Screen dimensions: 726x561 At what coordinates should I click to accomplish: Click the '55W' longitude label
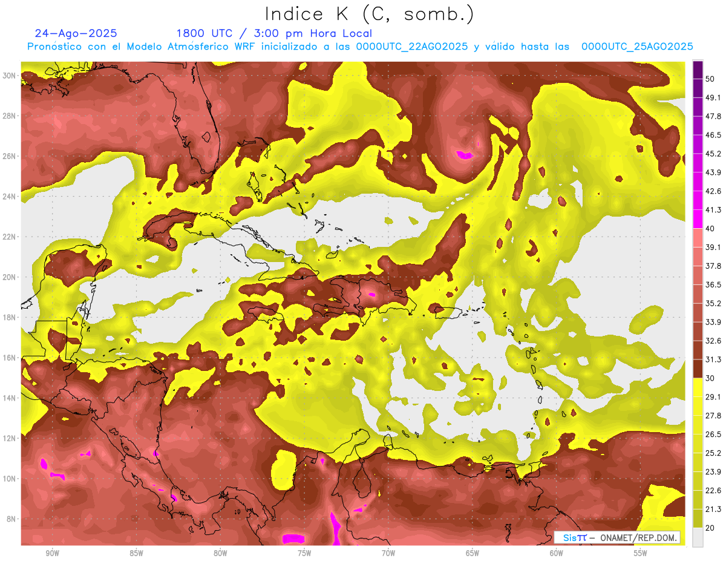[641, 553]
